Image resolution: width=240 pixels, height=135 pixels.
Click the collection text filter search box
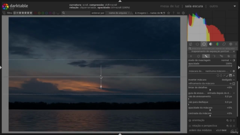(x=76, y=13)
